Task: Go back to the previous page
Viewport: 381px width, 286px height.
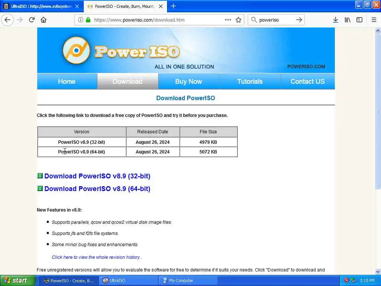Action: pos(7,20)
